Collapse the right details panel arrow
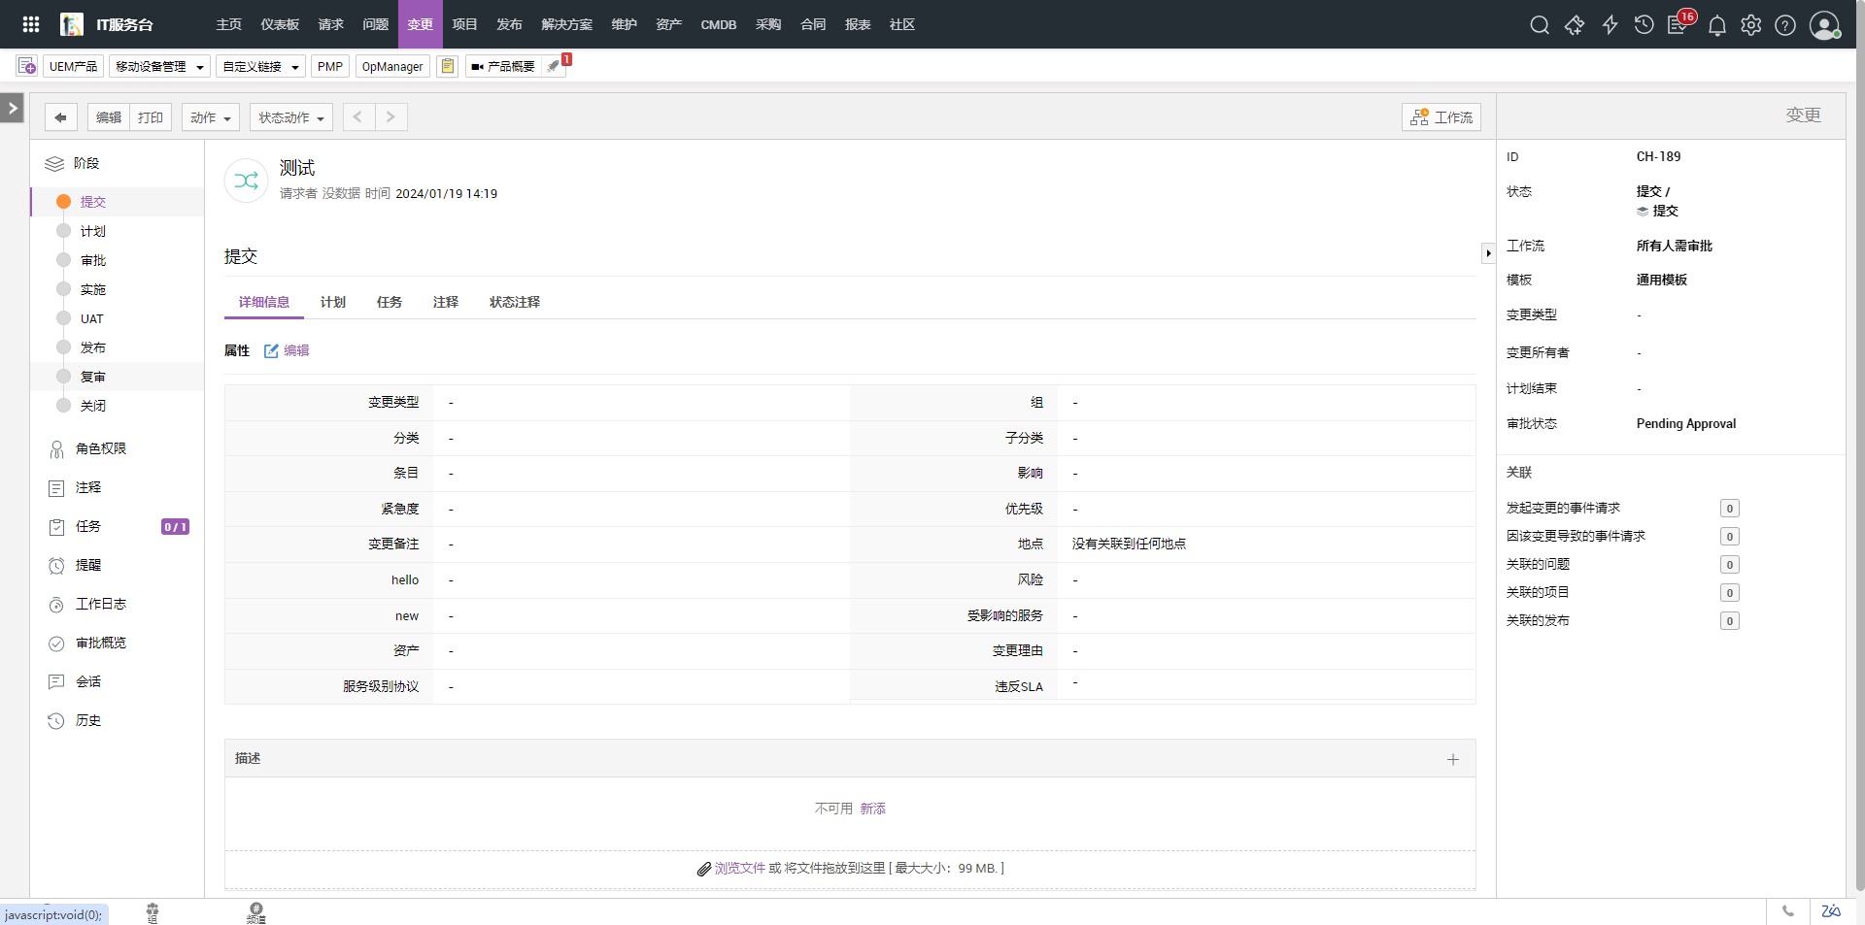This screenshot has width=1865, height=925. click(x=1487, y=253)
